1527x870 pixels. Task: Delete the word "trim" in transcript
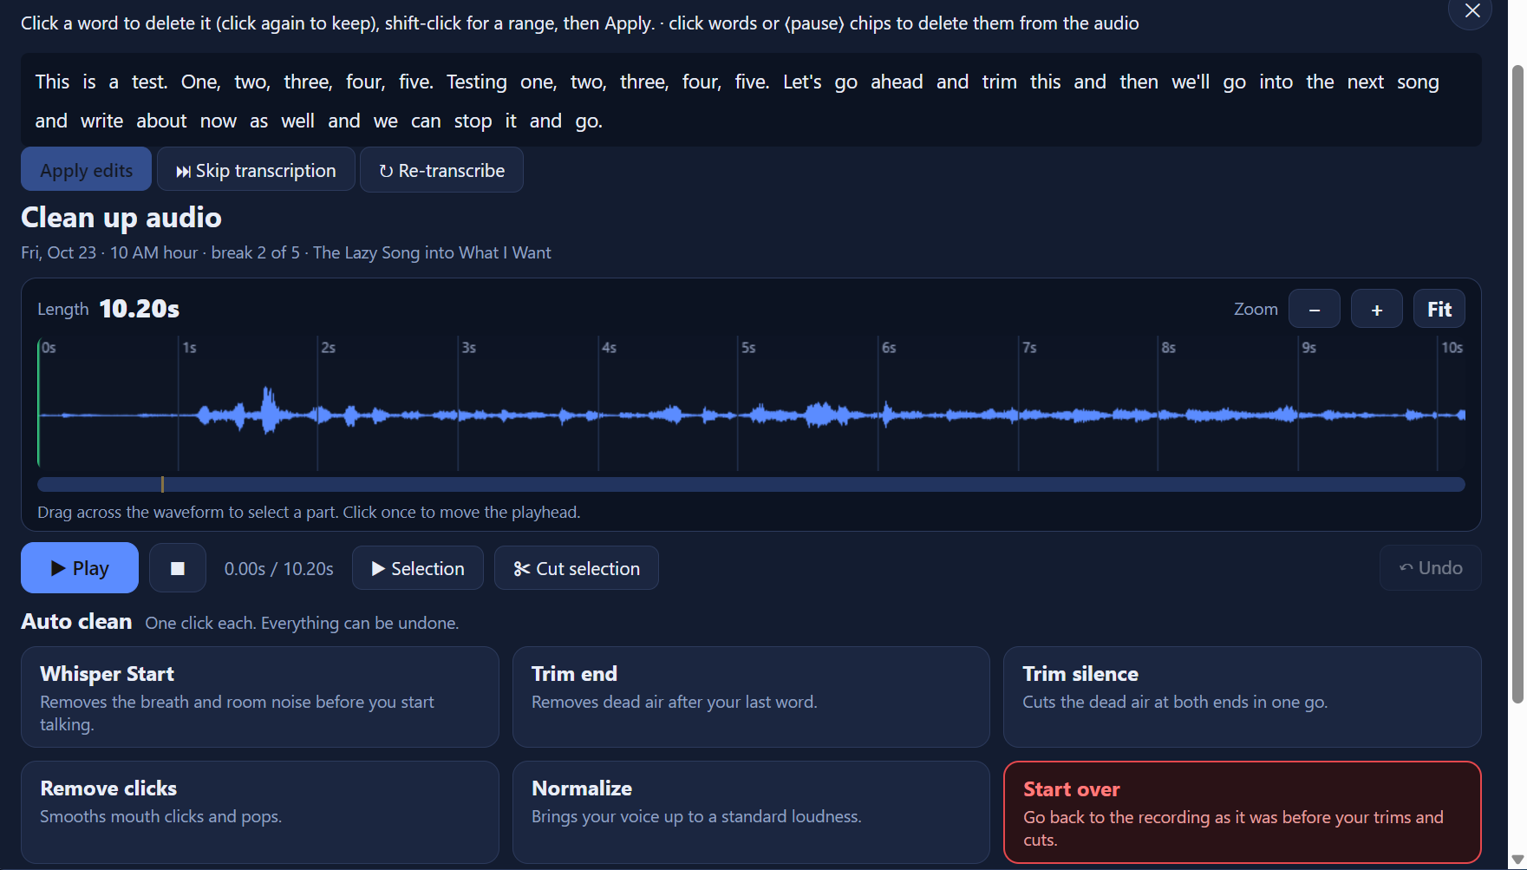pyautogui.click(x=999, y=82)
